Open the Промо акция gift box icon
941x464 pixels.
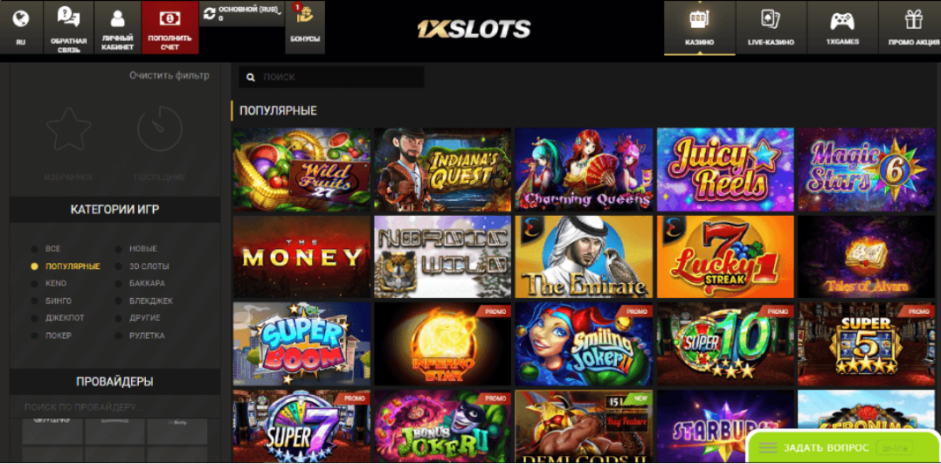point(914,20)
